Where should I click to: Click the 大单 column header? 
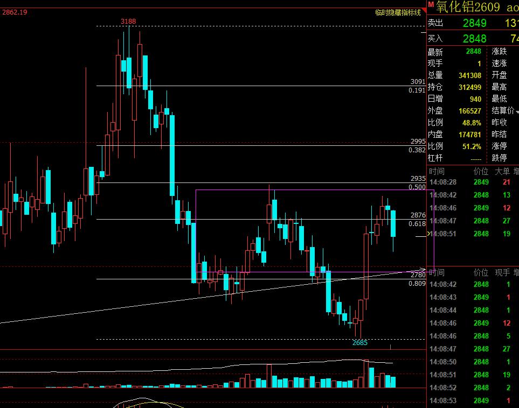pyautogui.click(x=502, y=171)
